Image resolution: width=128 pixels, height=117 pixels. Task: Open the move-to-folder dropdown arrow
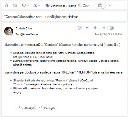point(39,5)
